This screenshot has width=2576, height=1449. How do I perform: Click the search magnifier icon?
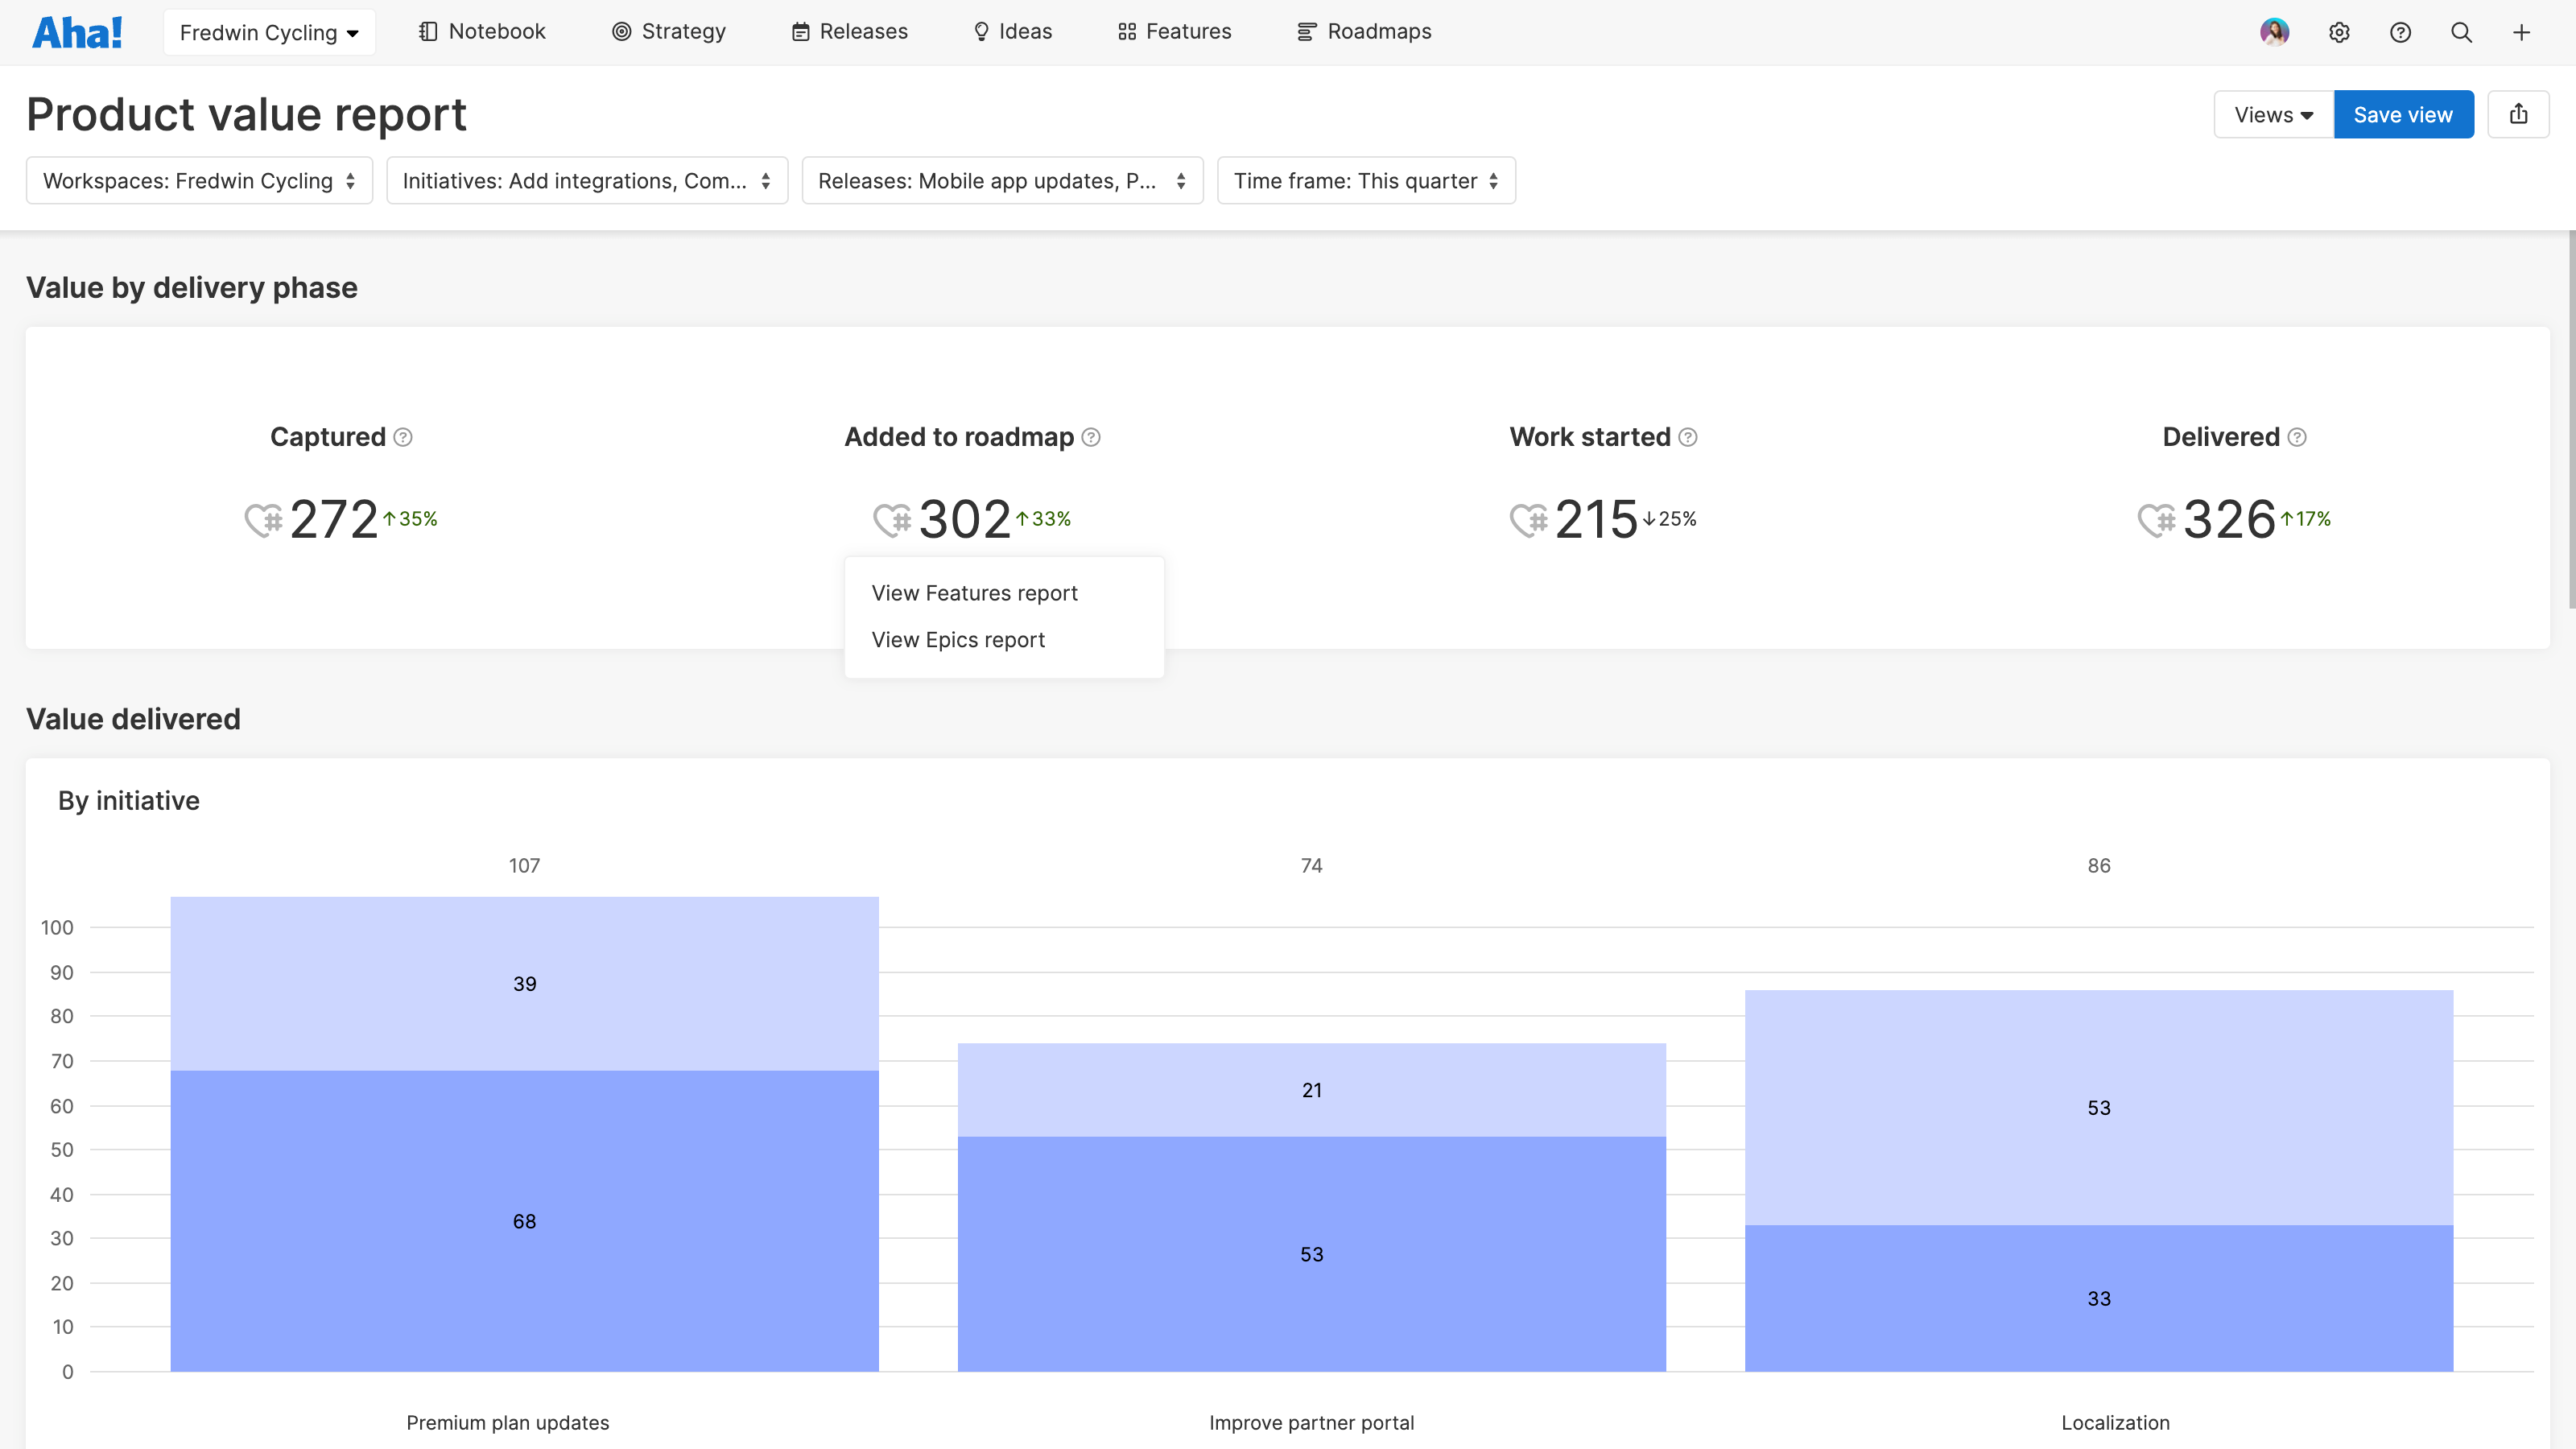2461,32
